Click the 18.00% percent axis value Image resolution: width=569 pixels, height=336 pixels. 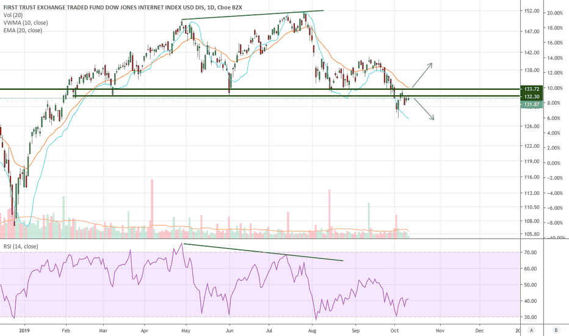555,28
